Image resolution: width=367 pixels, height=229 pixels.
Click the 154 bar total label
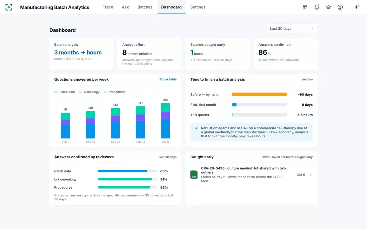click(165, 100)
